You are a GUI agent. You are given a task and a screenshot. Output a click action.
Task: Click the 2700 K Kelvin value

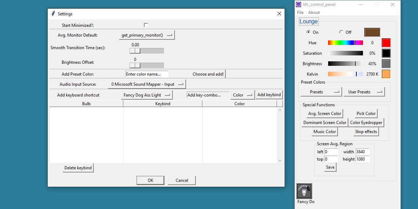(x=372, y=74)
